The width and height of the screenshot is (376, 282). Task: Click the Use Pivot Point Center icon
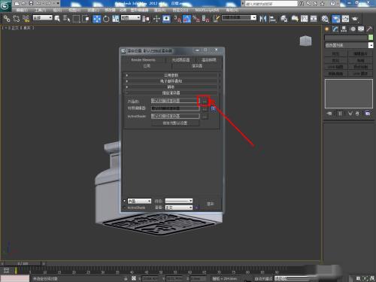coord(146,19)
